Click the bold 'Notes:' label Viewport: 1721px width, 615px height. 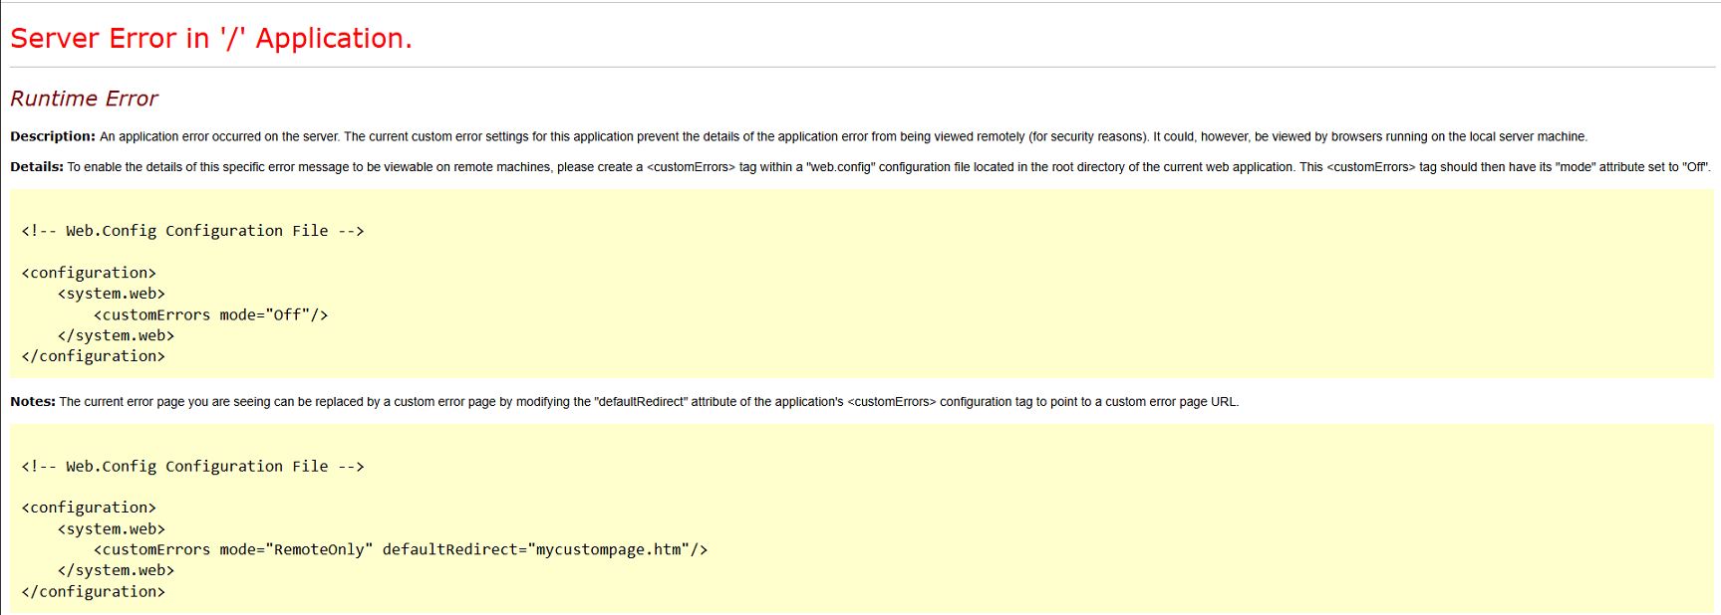pos(33,402)
